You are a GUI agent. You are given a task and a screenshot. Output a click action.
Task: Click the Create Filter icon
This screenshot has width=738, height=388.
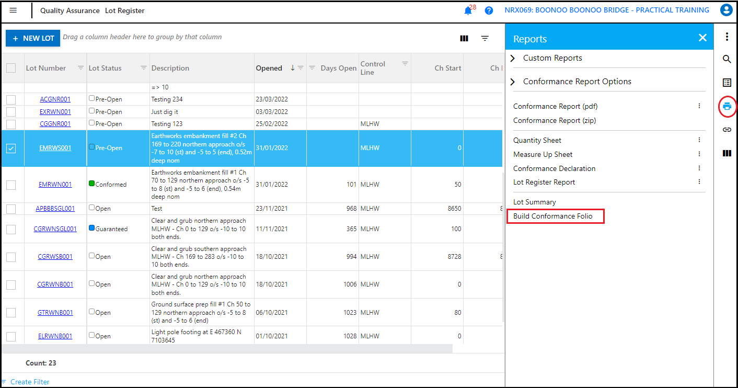coord(4,382)
